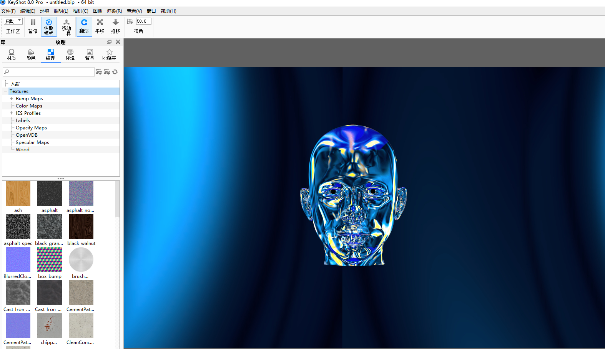
Task: Open the 相机(C) menu
Action: 81,11
